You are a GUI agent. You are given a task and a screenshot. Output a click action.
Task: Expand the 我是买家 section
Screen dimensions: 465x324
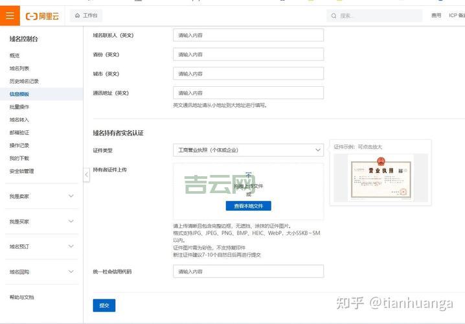coord(41,222)
